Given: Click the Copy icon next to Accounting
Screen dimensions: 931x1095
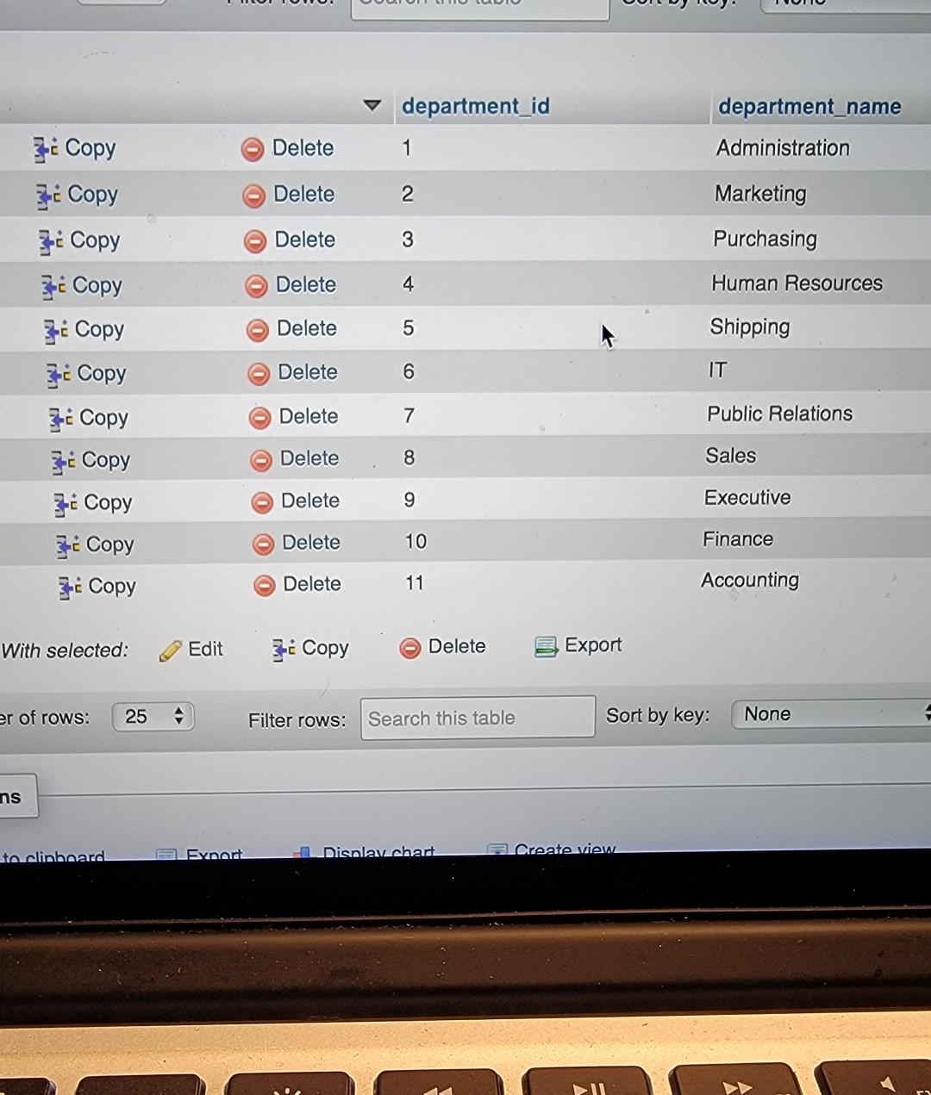Looking at the screenshot, I should coord(66,587).
